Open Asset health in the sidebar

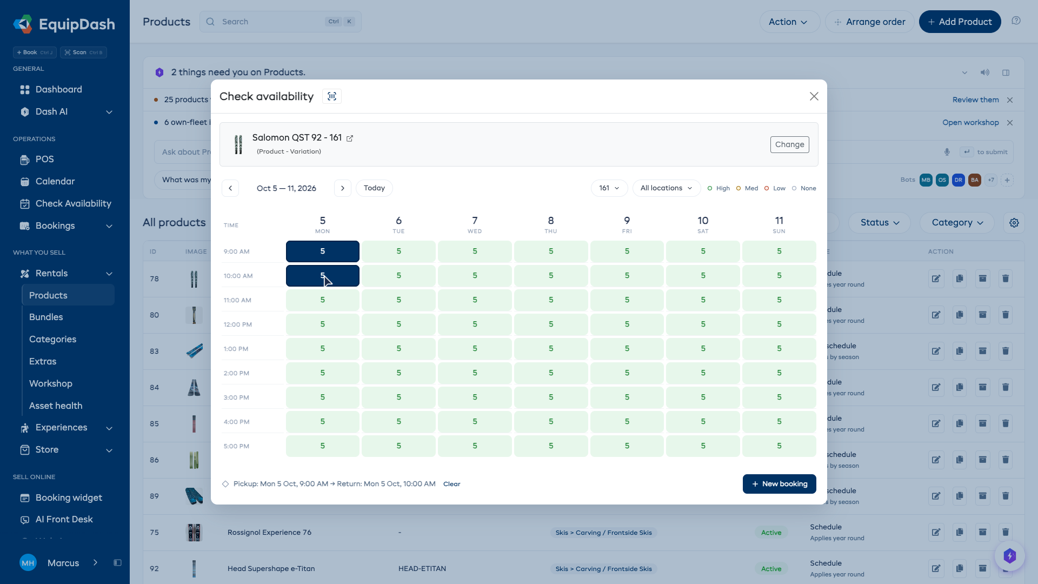56,406
